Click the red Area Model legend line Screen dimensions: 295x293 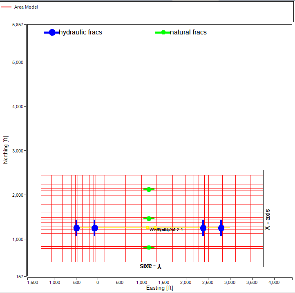(7, 7)
